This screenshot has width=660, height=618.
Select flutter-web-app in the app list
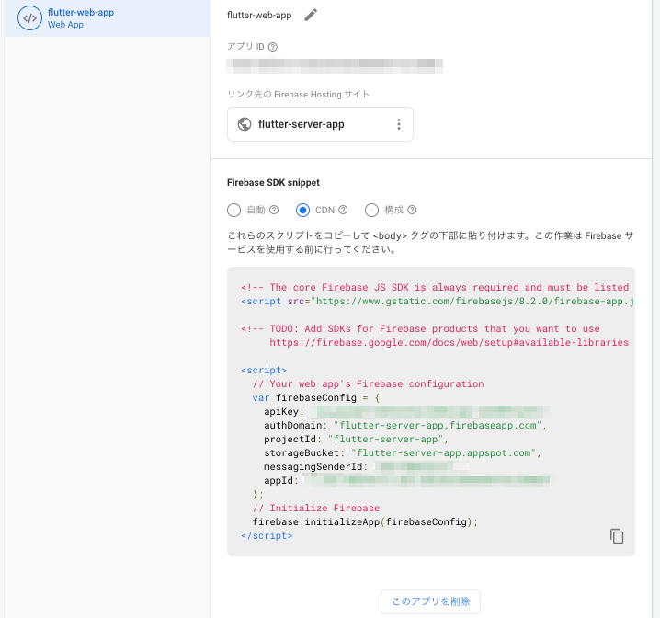108,18
